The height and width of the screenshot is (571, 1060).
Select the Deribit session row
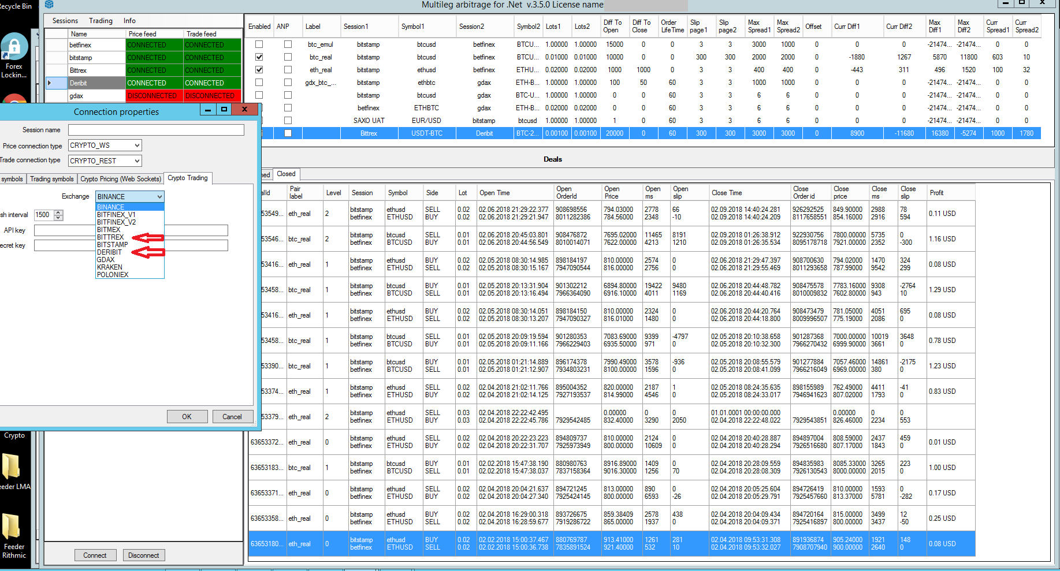pos(143,83)
